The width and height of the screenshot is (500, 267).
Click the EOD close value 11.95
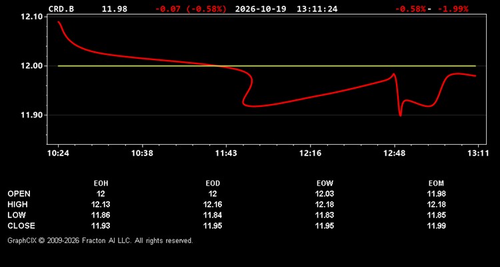[213, 226]
